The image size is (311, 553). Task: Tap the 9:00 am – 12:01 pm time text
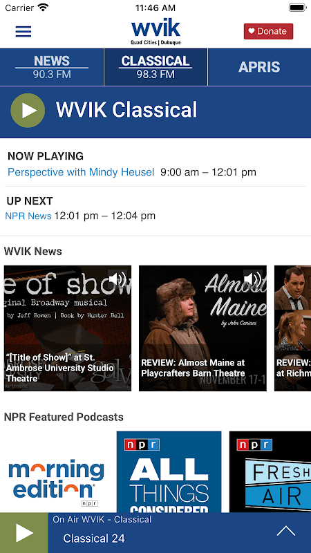pyautogui.click(x=208, y=172)
